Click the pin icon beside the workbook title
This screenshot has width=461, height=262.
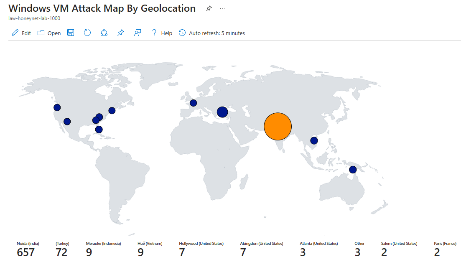(x=209, y=8)
